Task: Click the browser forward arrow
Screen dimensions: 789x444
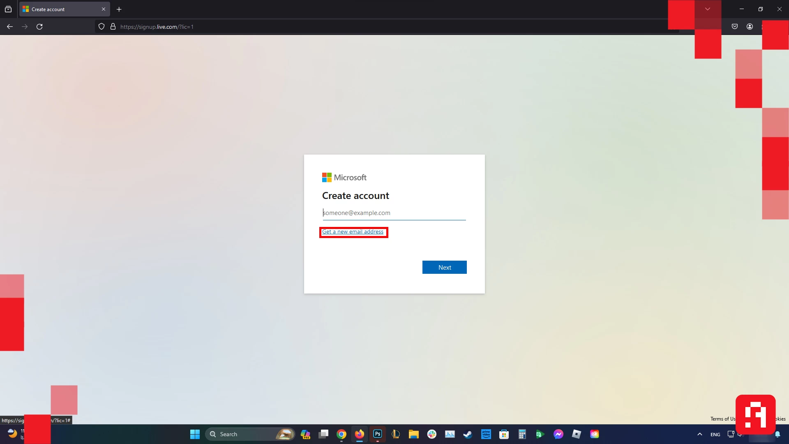Action: coord(25,27)
